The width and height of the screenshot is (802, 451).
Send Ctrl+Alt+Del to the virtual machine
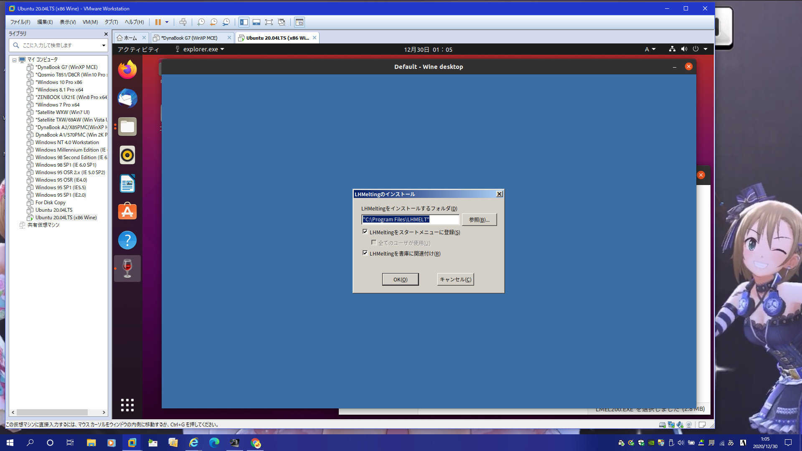[x=183, y=22]
